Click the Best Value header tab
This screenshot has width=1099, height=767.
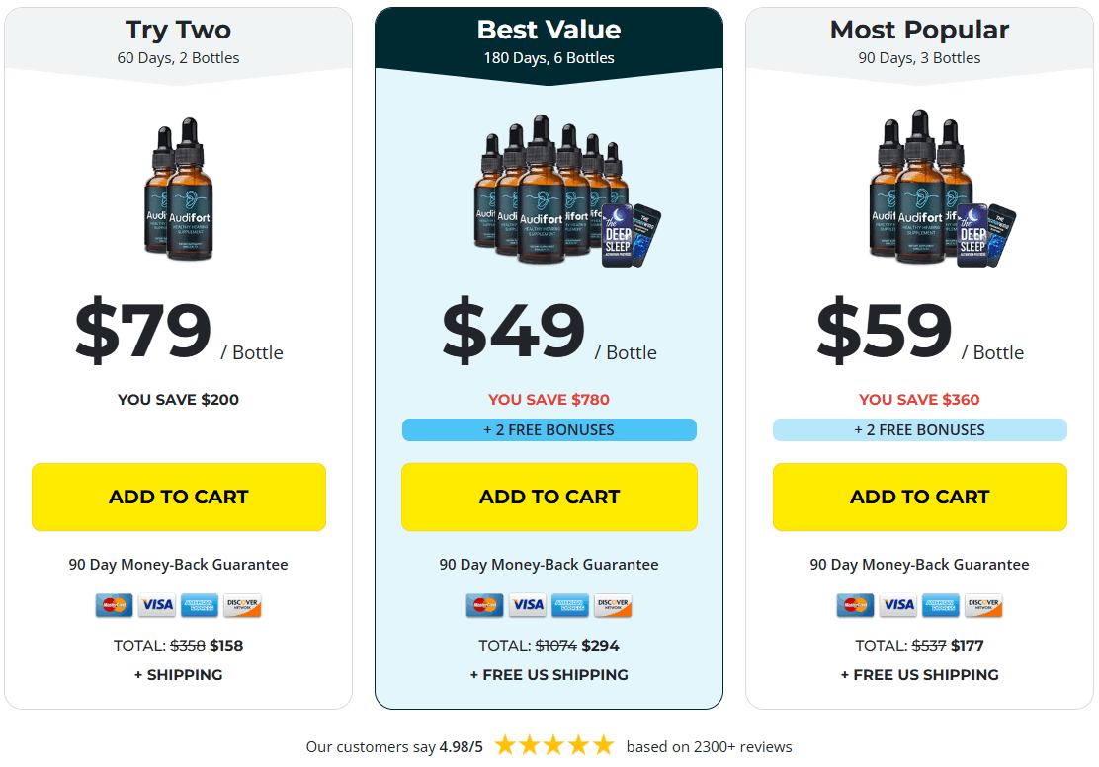point(549,30)
